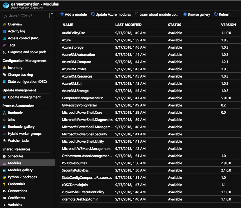Select StateConfigCompositeResources module

(151, 178)
